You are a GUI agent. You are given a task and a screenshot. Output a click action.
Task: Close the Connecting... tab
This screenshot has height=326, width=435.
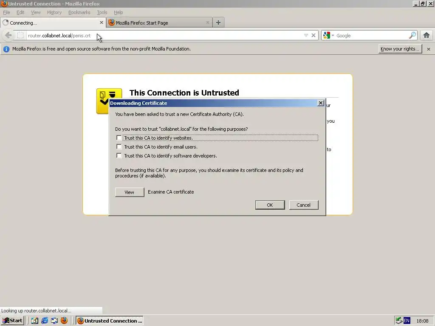click(x=101, y=22)
